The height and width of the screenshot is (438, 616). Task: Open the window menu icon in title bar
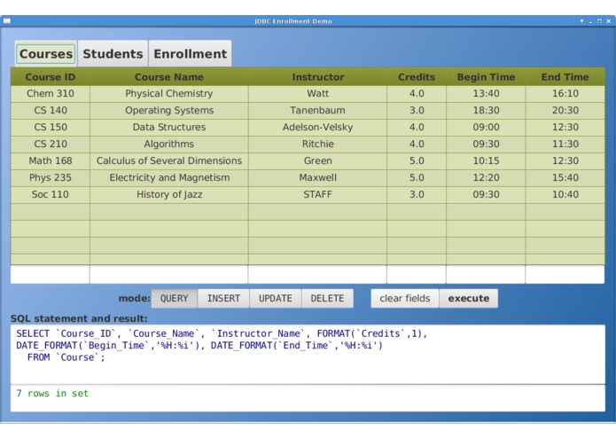(7, 21)
